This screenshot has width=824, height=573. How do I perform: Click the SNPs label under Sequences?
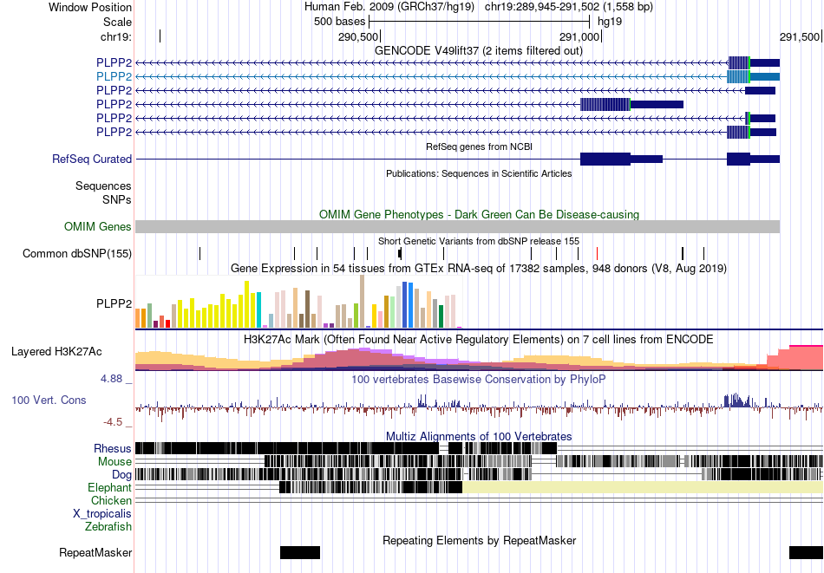coord(117,200)
